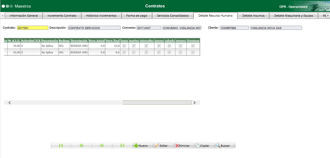
Task: Toggle lunes checkbox in second row
Action: [124, 52]
